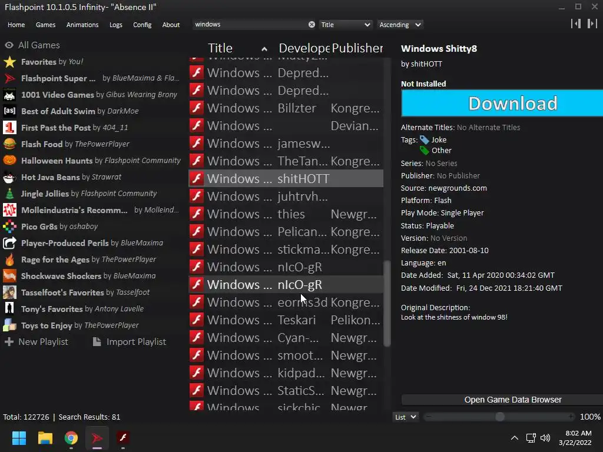
Task: Select the game by Cyan-...
Action: 286,337
